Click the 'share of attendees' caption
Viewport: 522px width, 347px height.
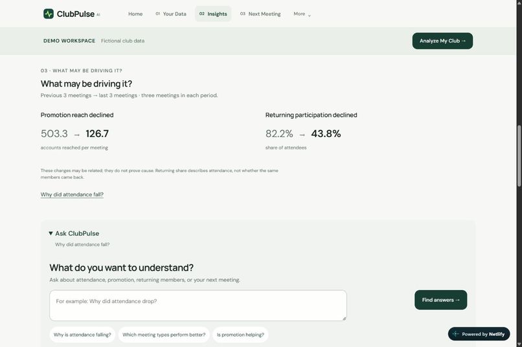point(286,148)
